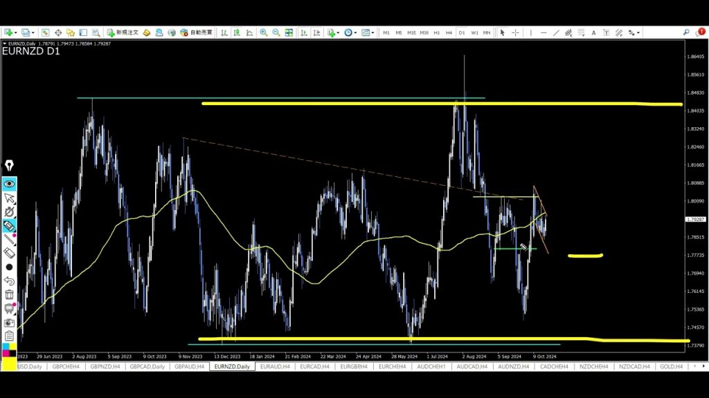
Task: Switch to the GBPAUD,H4 chart tab
Action: point(189,367)
